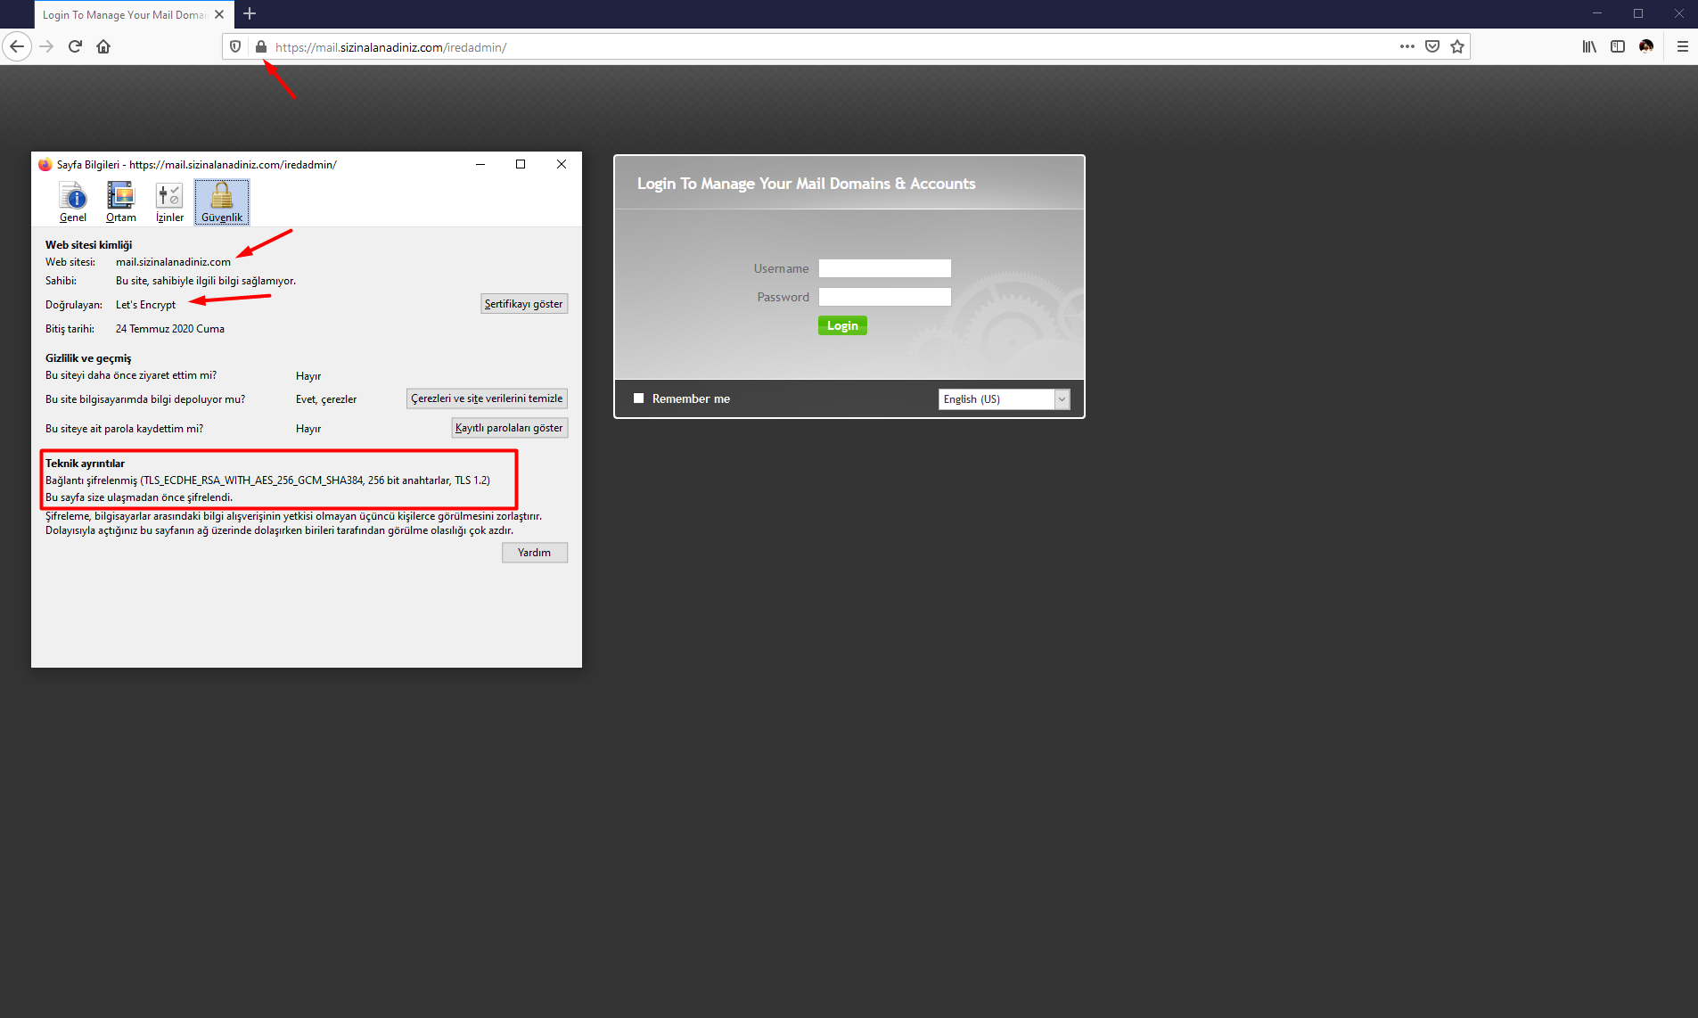
Task: Click the Login To Manage Your Mail Domains heading
Action: (x=806, y=184)
